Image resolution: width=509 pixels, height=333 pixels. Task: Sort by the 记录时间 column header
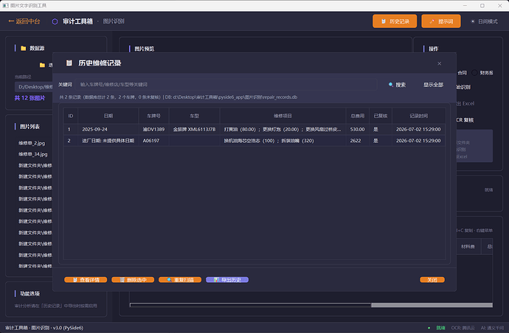(x=418, y=116)
